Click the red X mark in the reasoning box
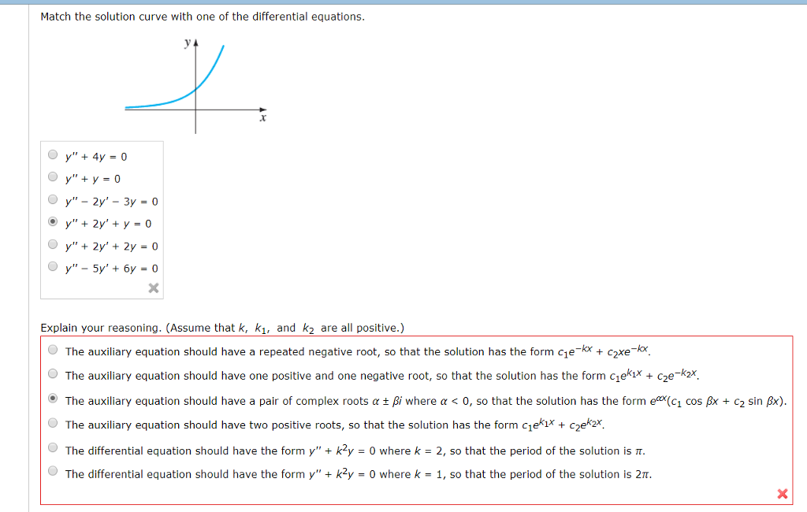Screen dimensions: 807x512 [782, 494]
